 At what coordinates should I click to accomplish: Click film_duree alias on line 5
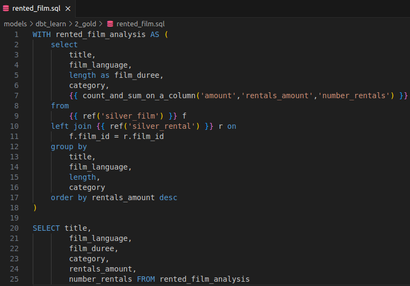(137, 75)
